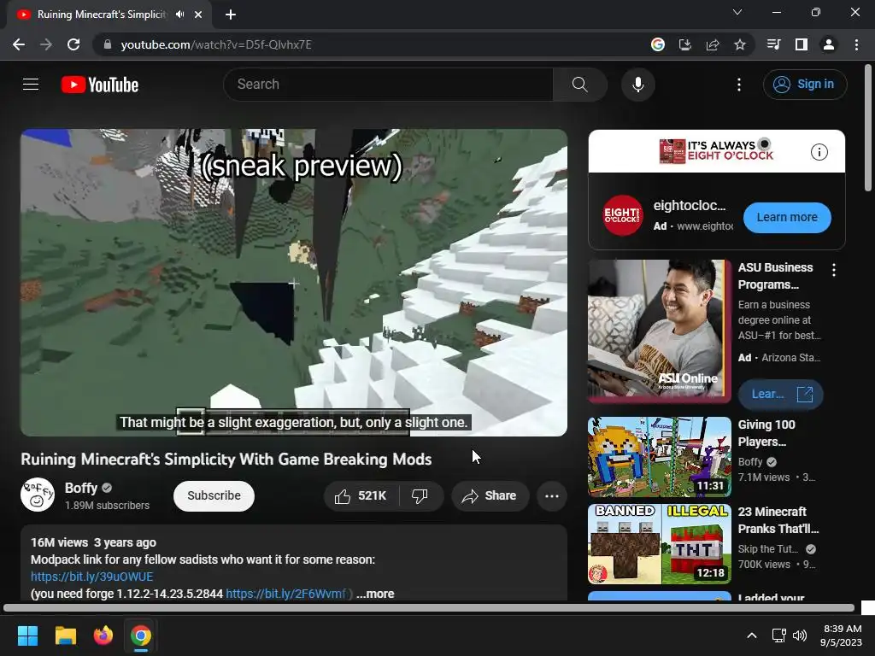Focus the YouTube Search field
This screenshot has height=656, width=875.
(x=389, y=85)
